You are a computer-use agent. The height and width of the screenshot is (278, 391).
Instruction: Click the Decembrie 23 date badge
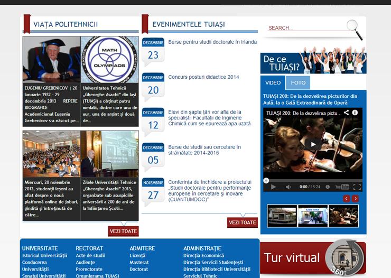tap(153, 51)
